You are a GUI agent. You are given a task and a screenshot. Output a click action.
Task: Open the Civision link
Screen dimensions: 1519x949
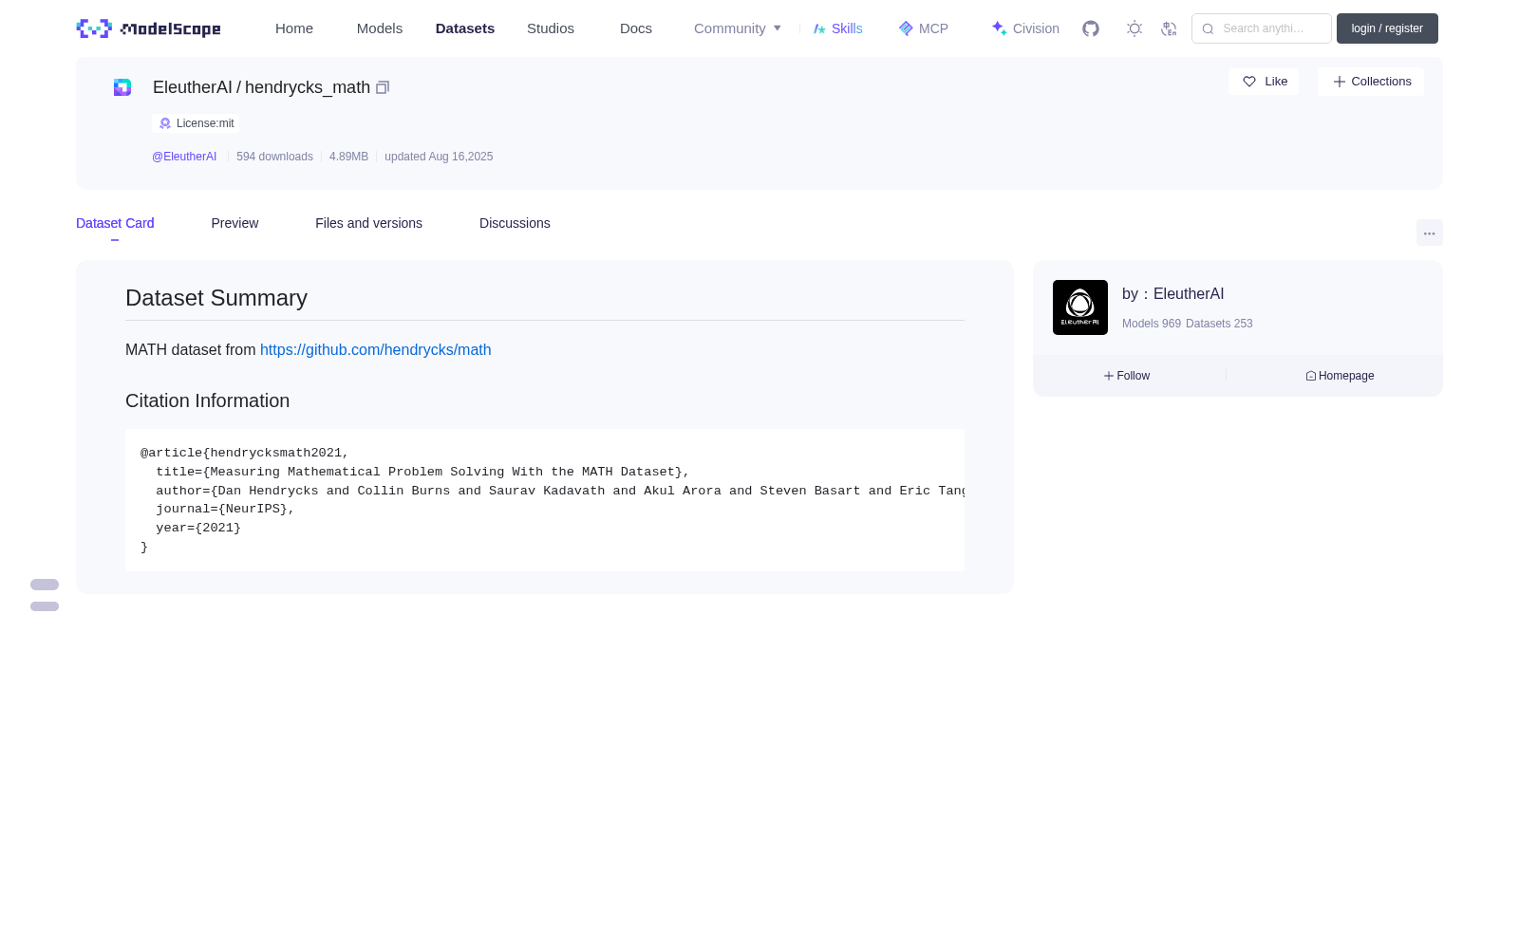[x=1025, y=28]
